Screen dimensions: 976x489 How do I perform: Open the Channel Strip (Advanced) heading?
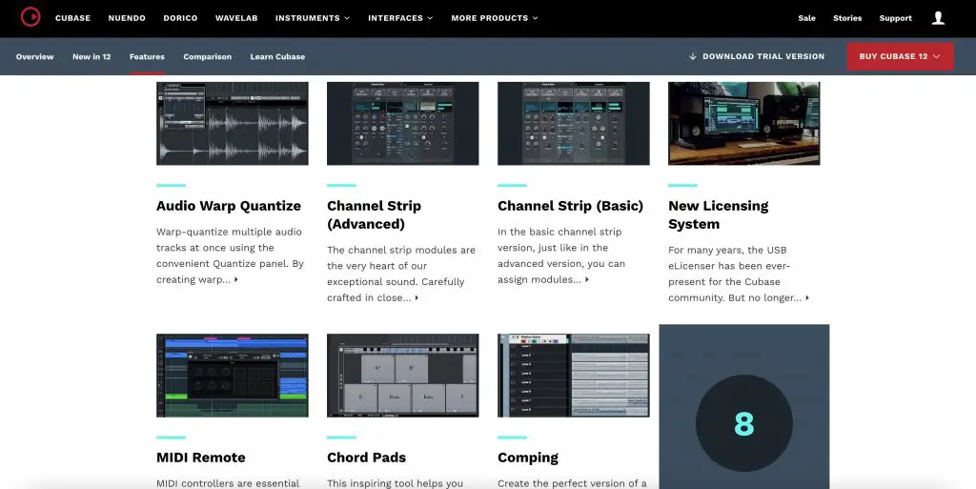[x=374, y=214]
